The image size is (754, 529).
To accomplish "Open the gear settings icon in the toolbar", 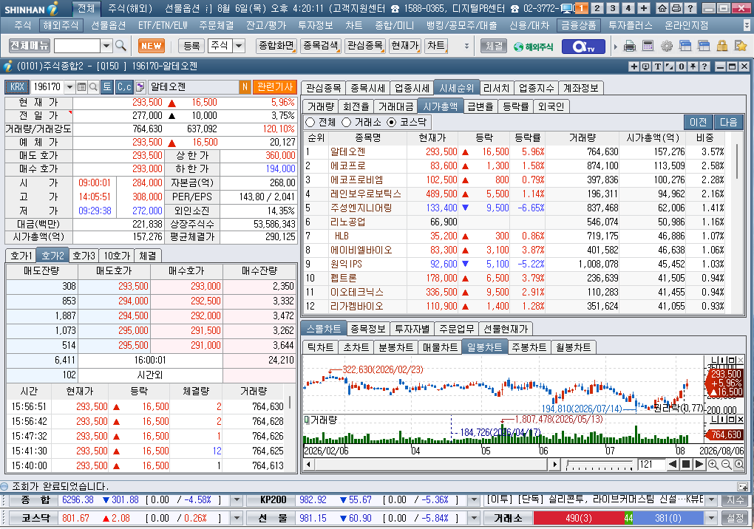I will [667, 46].
